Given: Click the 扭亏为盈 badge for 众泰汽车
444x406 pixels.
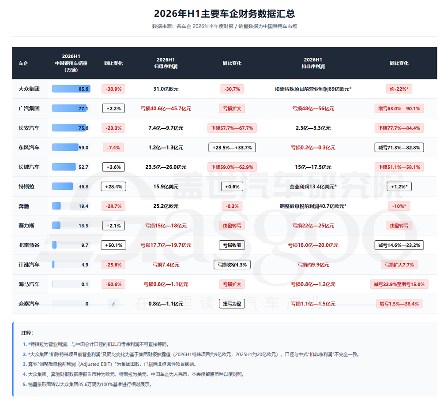Looking at the screenshot, I should point(232,303).
